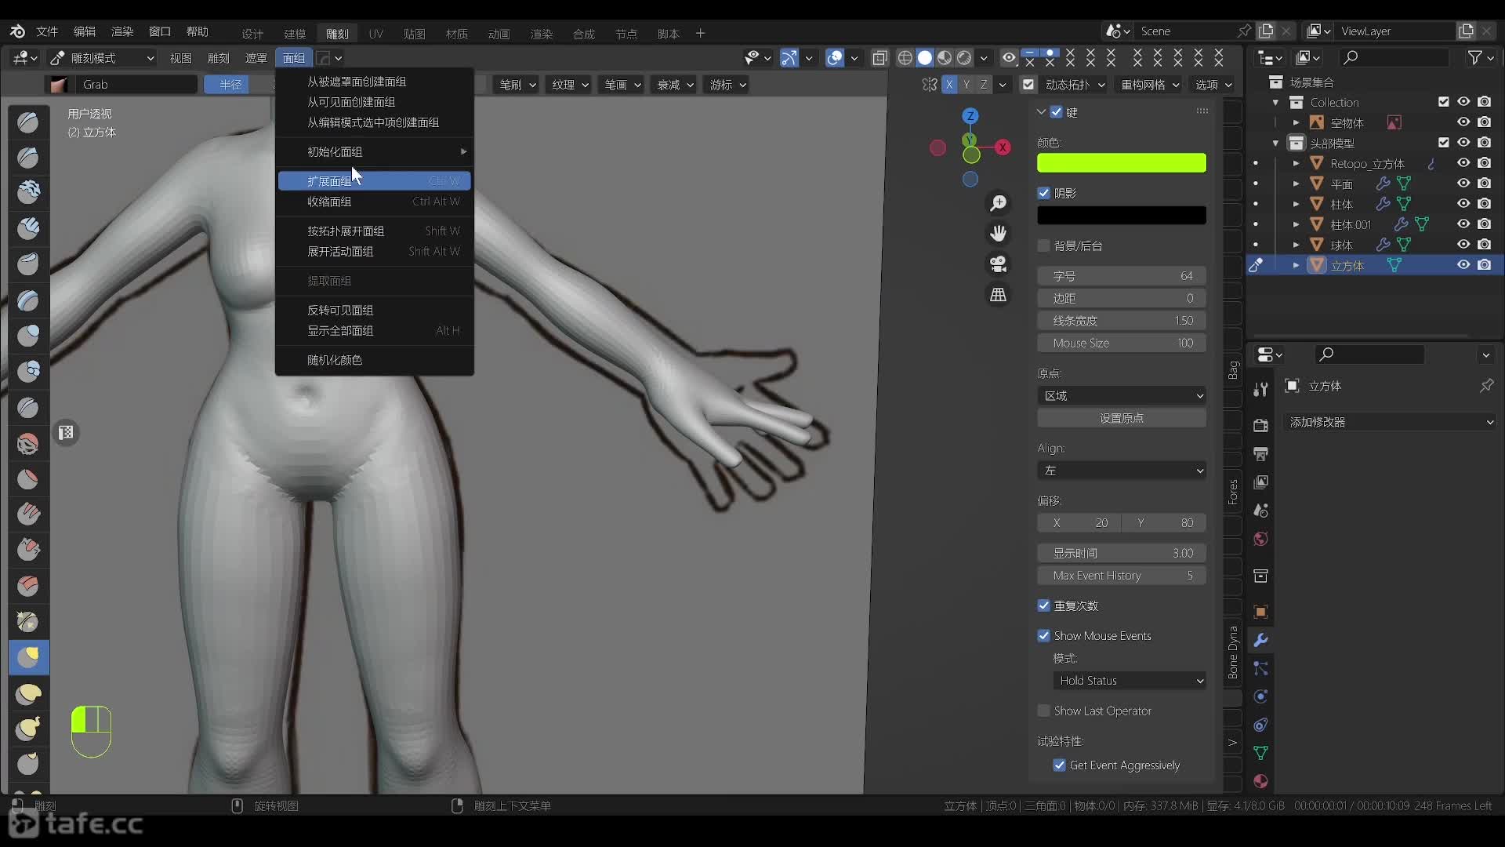Pin the properties editor for 立方体
The image size is (1505, 847).
point(1486,385)
